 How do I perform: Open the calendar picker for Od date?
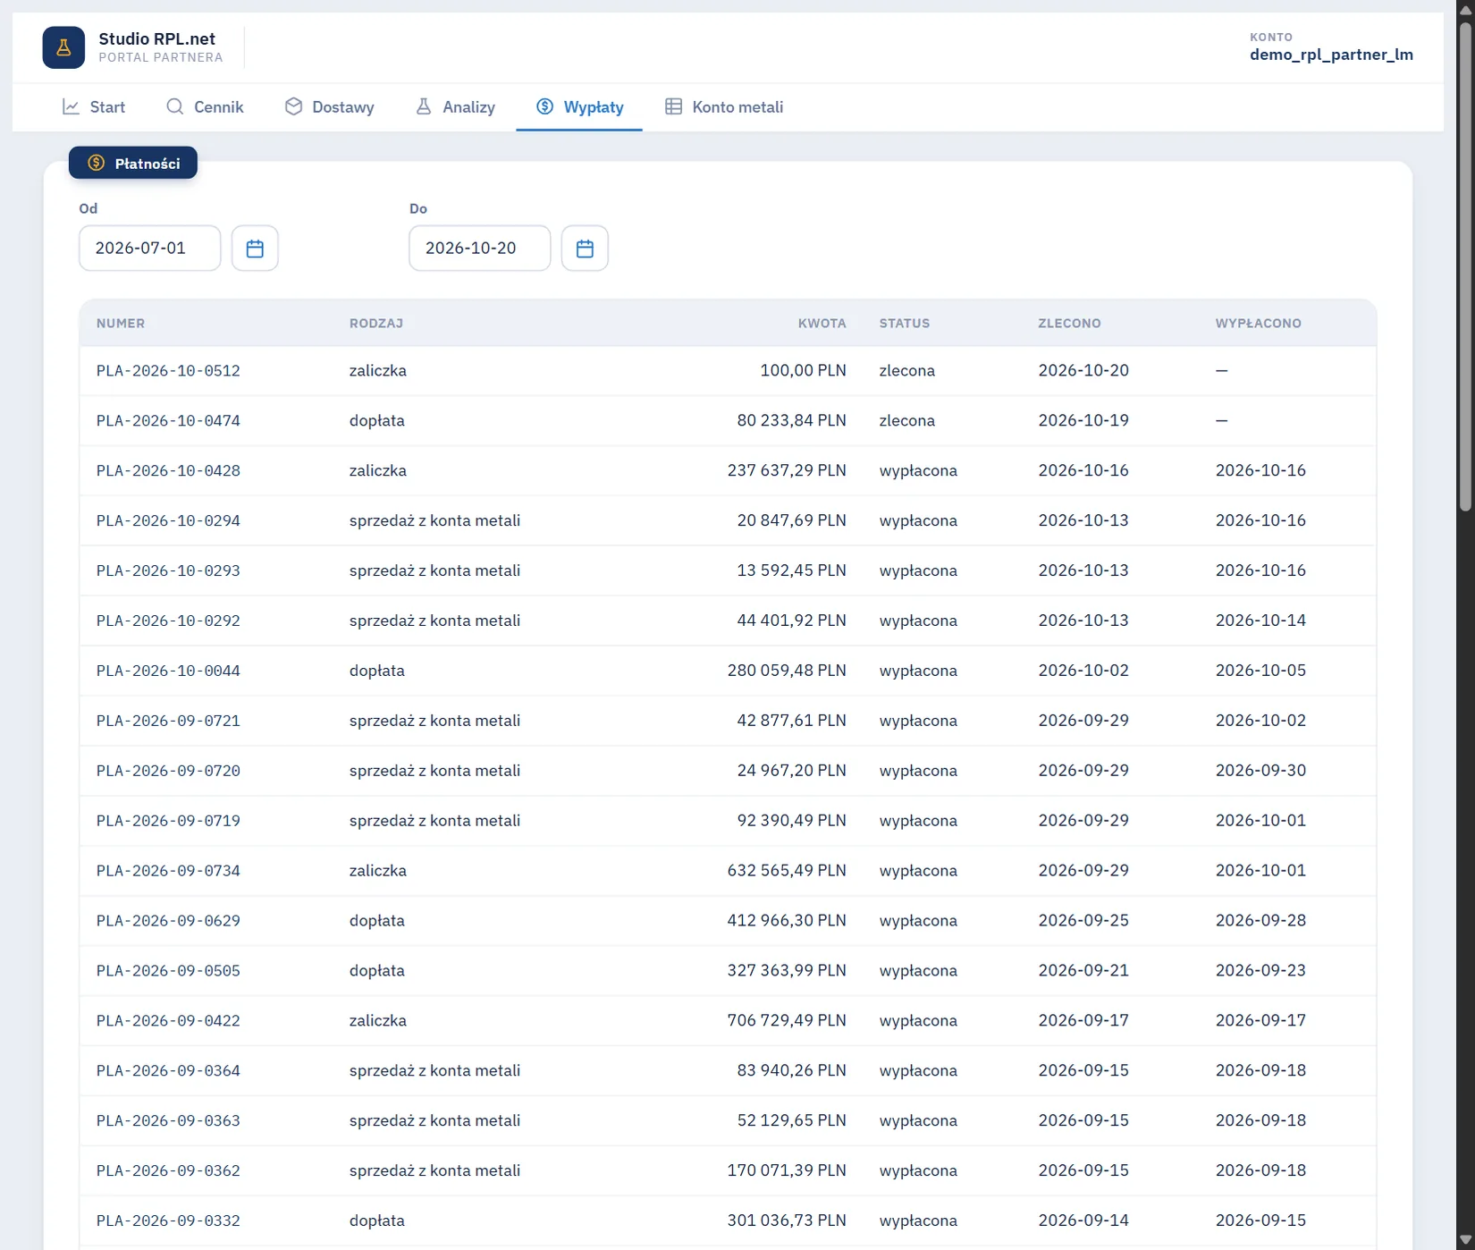pos(255,249)
